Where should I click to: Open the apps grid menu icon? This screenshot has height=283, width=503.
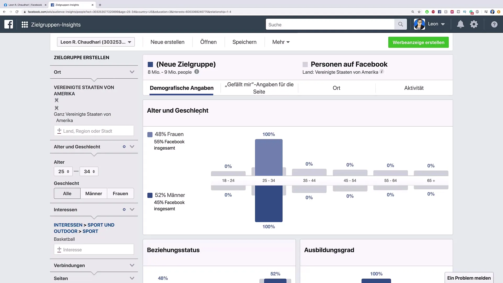[x=25, y=25]
